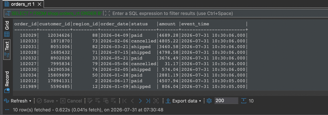Click the SQL filter expression field
Viewport: 328px width, 115px height.
216,13
